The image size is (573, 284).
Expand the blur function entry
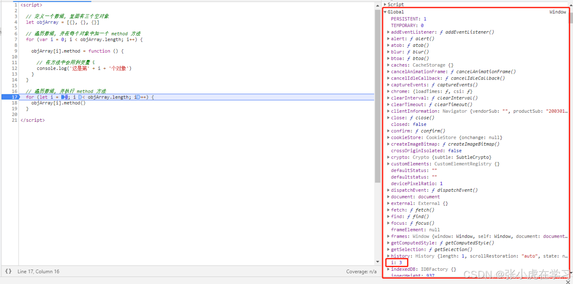click(388, 52)
